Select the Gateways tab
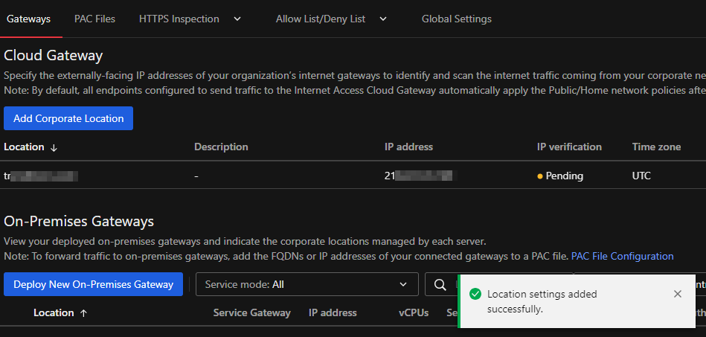 (x=28, y=19)
